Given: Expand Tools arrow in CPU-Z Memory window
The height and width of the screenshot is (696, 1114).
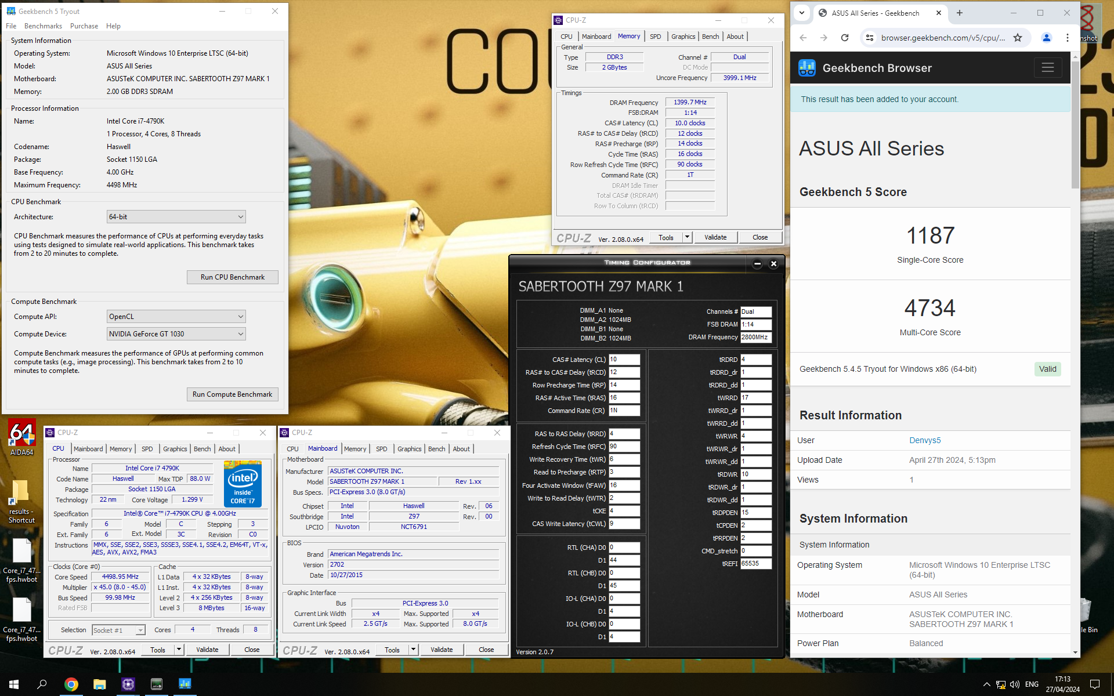Looking at the screenshot, I should coord(687,237).
